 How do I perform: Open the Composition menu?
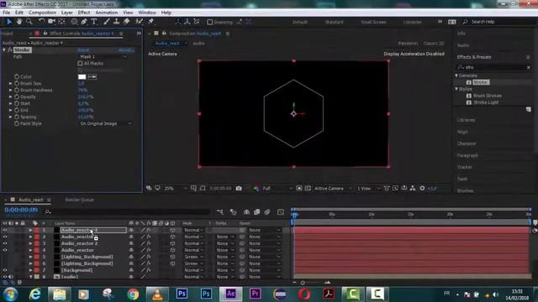click(42, 13)
